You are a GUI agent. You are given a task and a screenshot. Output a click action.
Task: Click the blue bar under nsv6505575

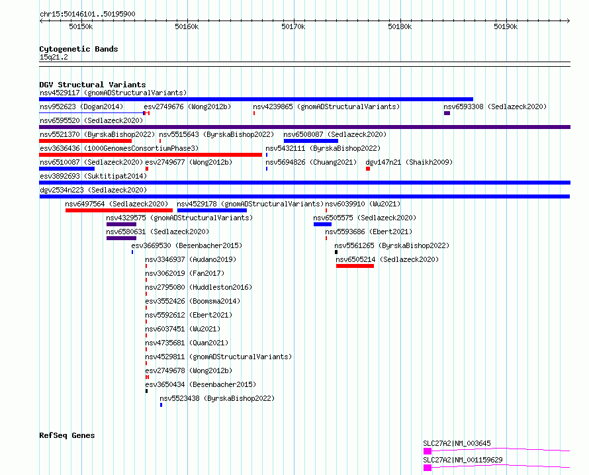point(323,224)
